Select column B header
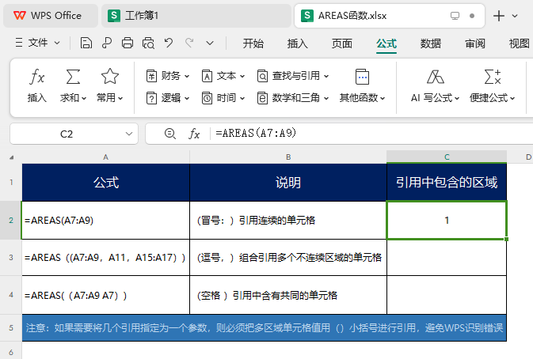The width and height of the screenshot is (533, 359). pyautogui.click(x=288, y=157)
